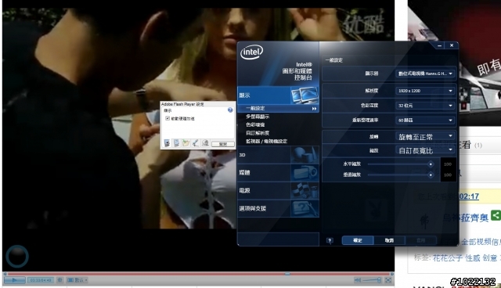501x288 pixels.
Task: Click the volume slider in video player
Action: pyautogui.click(x=373, y=280)
